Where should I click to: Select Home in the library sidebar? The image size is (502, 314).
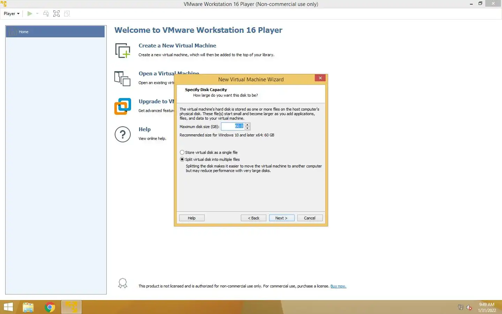pyautogui.click(x=55, y=32)
